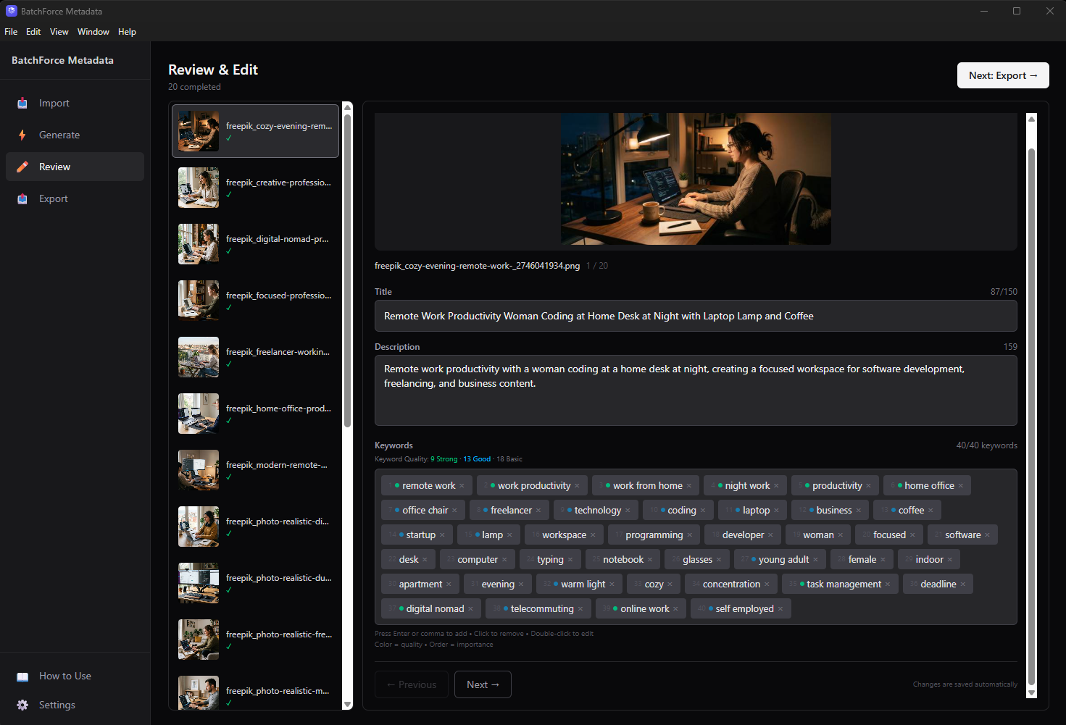Image resolution: width=1066 pixels, height=725 pixels.
Task: Click the Previous button
Action: coord(411,684)
